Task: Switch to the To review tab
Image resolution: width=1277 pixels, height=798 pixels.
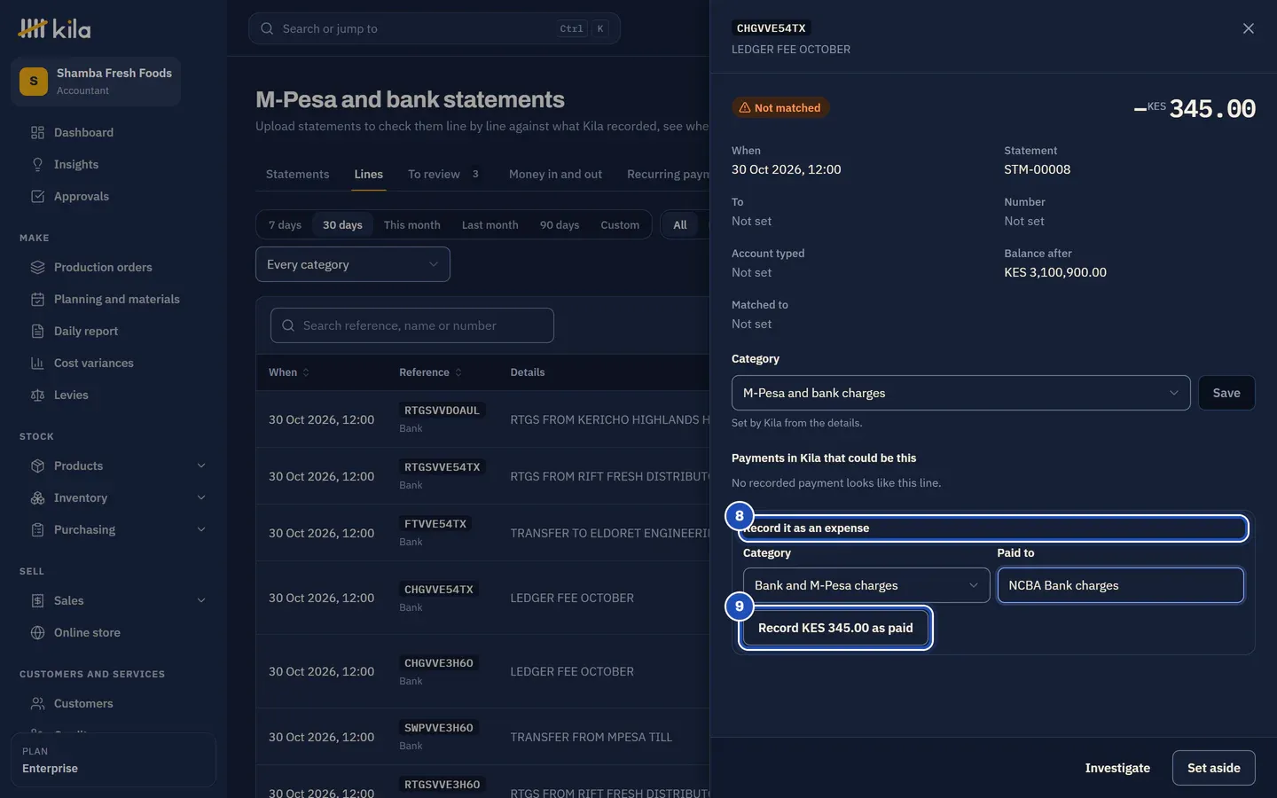Action: pyautogui.click(x=443, y=175)
